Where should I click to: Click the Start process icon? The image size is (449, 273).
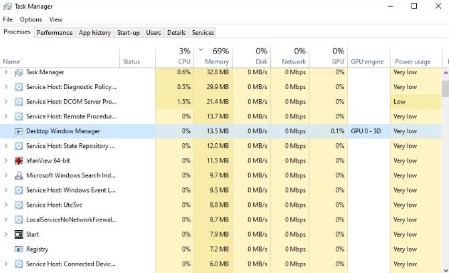(x=19, y=234)
